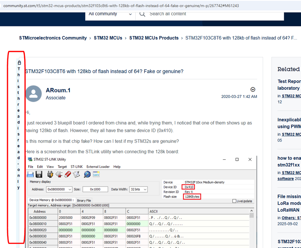Screen dimensions: 301x248
Task: Open the Test Report related thread
Action: tap(289, 85)
